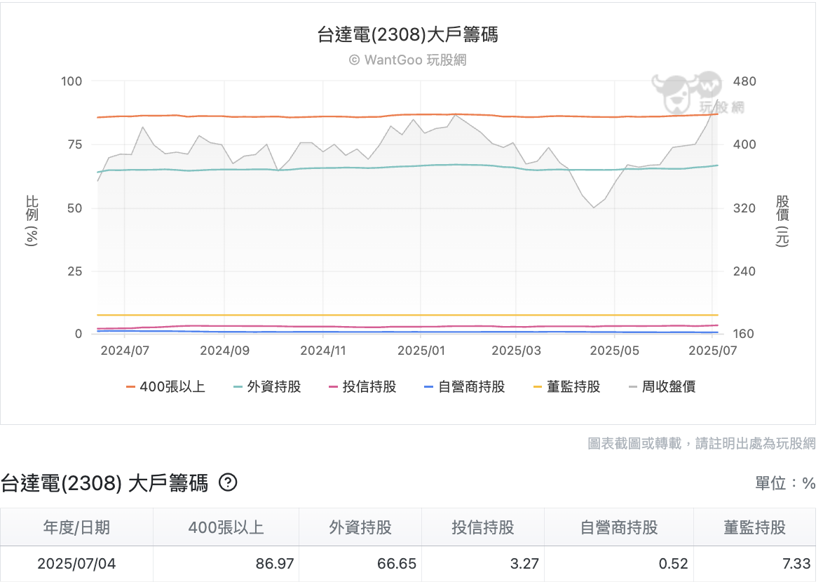Image resolution: width=823 pixels, height=582 pixels.
Task: Click the help question mark icon beside 大戶籌碼
Action: [228, 482]
